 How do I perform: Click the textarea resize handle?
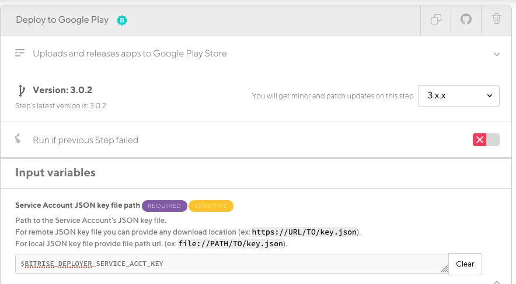coord(444,268)
